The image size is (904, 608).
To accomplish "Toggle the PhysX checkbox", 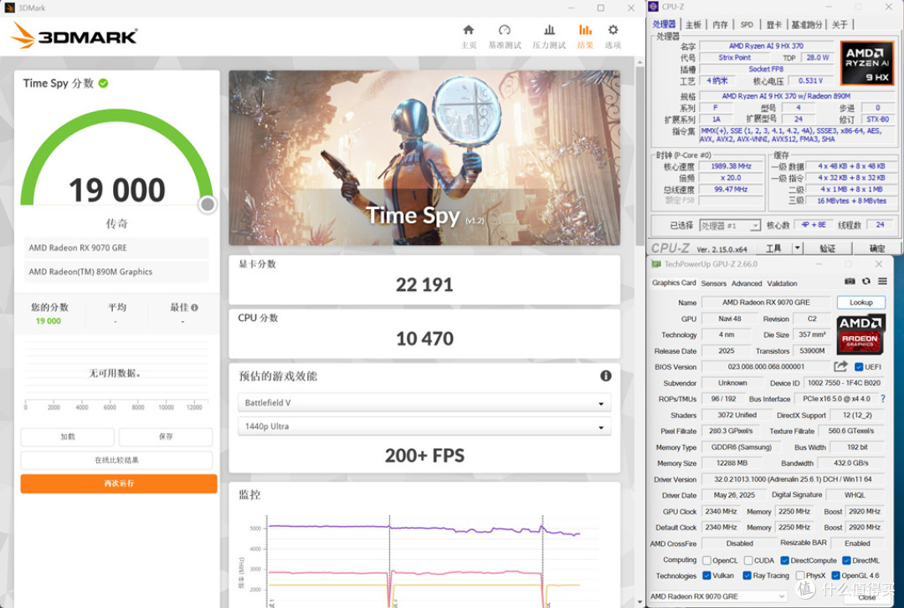I will pos(799,575).
